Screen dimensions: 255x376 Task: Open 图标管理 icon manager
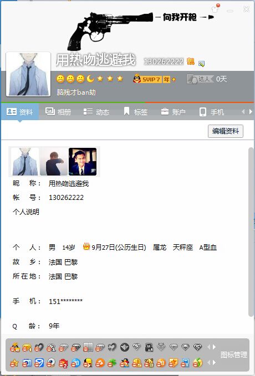pyautogui.click(x=233, y=354)
